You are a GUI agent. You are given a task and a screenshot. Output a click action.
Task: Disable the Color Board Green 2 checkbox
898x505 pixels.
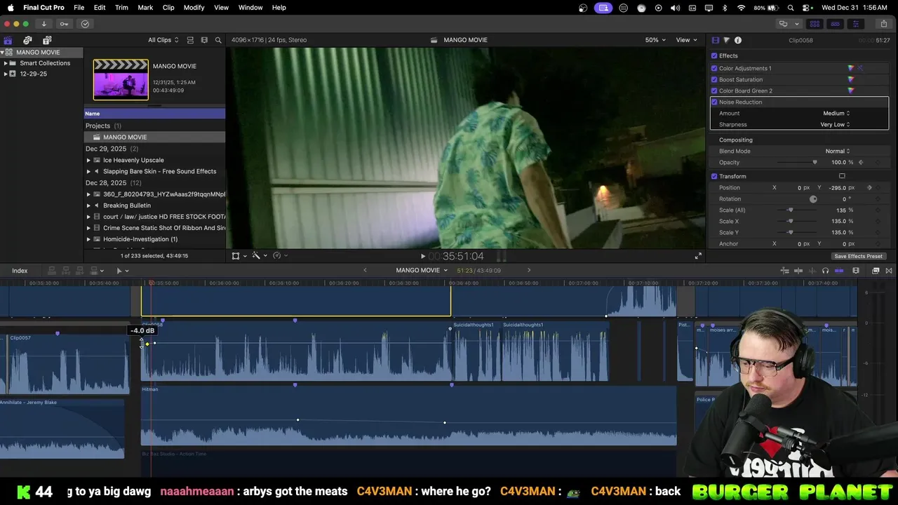click(x=714, y=91)
